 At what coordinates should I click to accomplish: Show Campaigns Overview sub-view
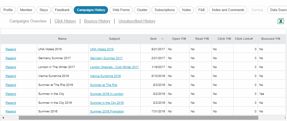tap(28, 21)
